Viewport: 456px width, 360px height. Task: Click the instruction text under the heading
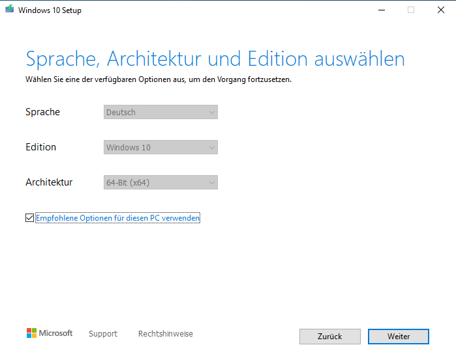(x=158, y=79)
